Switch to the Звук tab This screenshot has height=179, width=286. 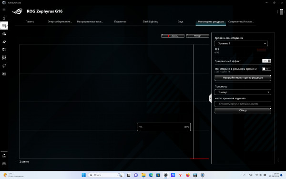[x=181, y=21]
